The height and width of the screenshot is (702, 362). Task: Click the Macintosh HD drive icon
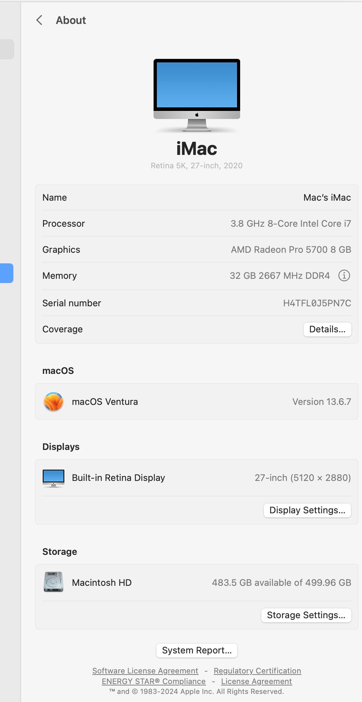pos(54,582)
